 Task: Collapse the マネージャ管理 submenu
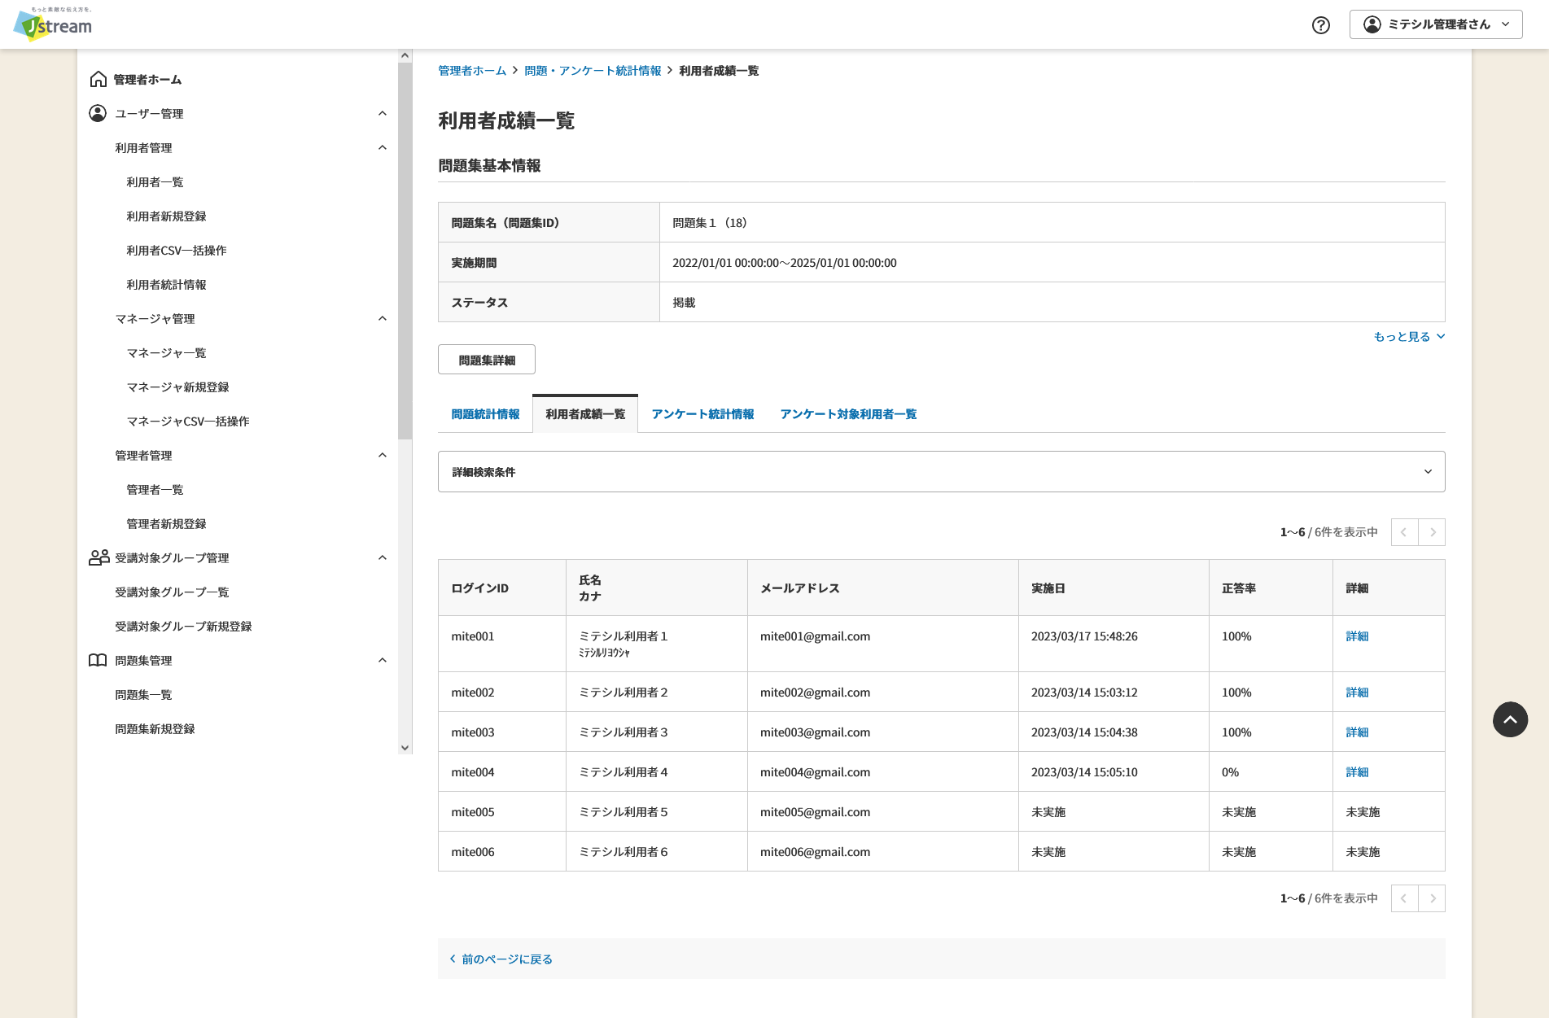(x=383, y=318)
